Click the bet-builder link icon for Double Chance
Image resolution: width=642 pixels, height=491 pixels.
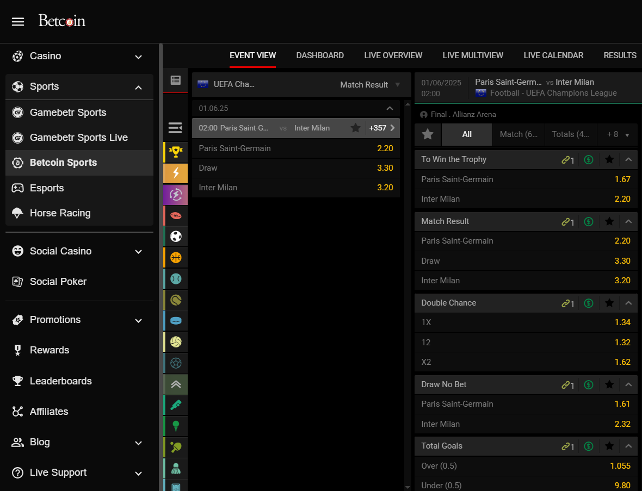(x=567, y=303)
